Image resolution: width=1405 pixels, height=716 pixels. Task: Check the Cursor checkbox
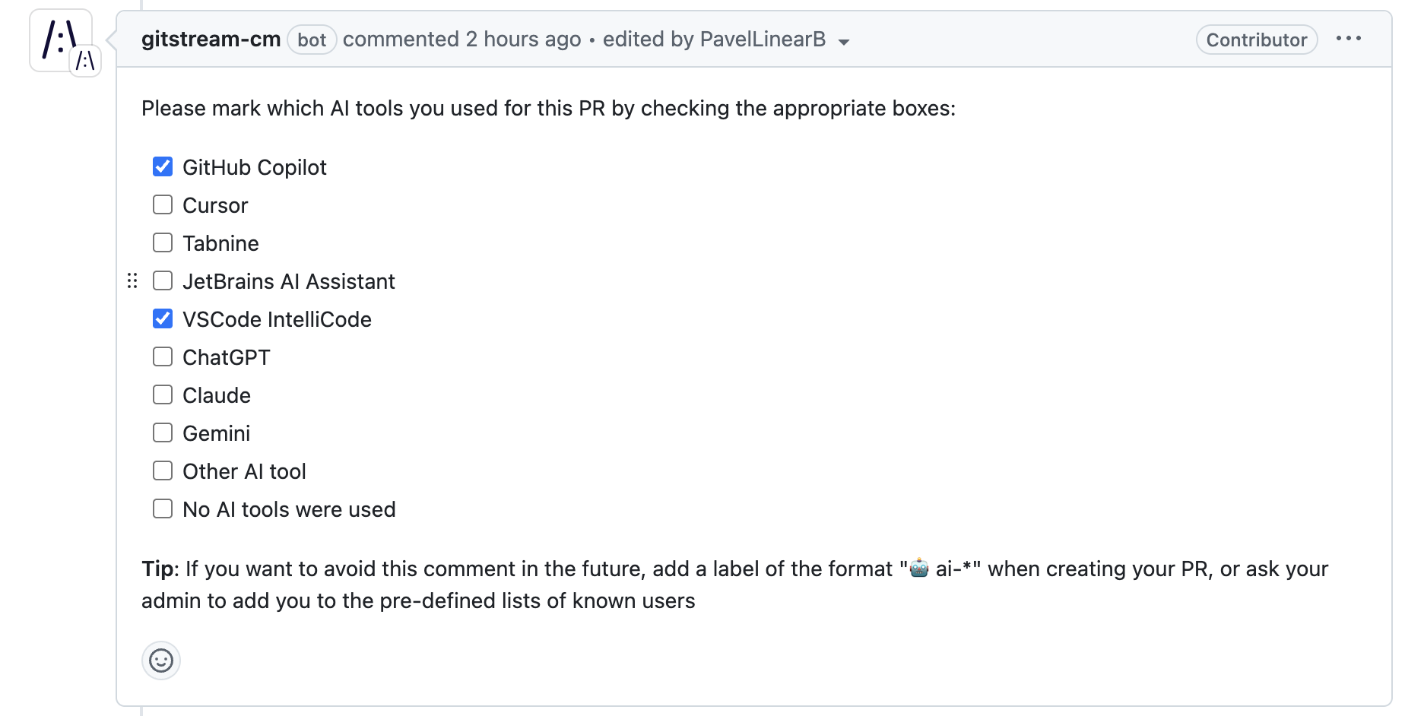(163, 205)
